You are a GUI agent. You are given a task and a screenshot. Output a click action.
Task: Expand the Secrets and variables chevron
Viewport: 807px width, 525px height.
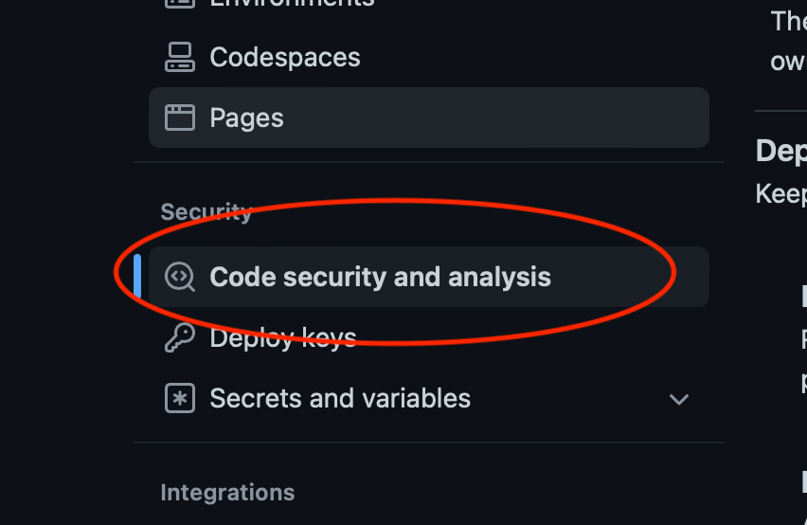(x=679, y=399)
